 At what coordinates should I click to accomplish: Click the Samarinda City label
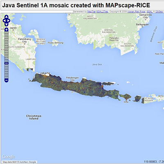pos(146,16)
